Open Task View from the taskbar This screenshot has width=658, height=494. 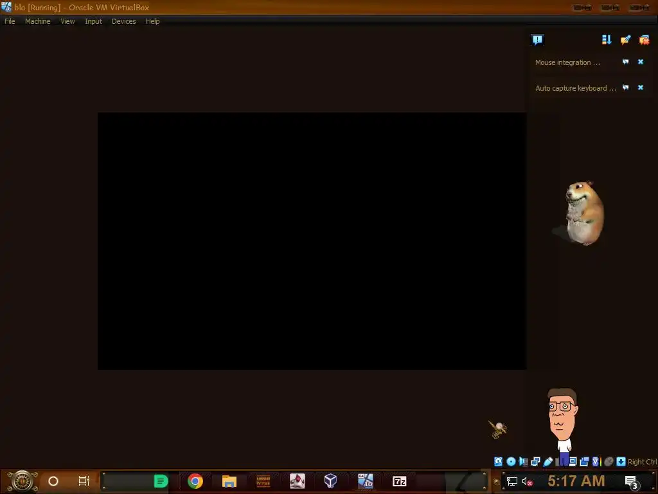click(x=84, y=481)
